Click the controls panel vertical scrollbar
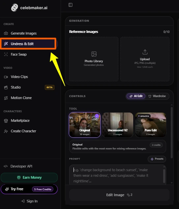 [172, 133]
